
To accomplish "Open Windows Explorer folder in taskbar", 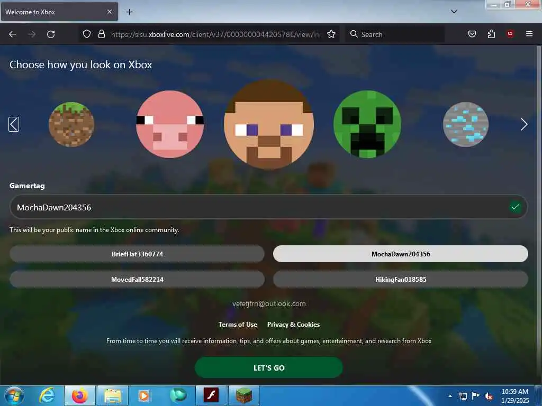I will point(113,395).
